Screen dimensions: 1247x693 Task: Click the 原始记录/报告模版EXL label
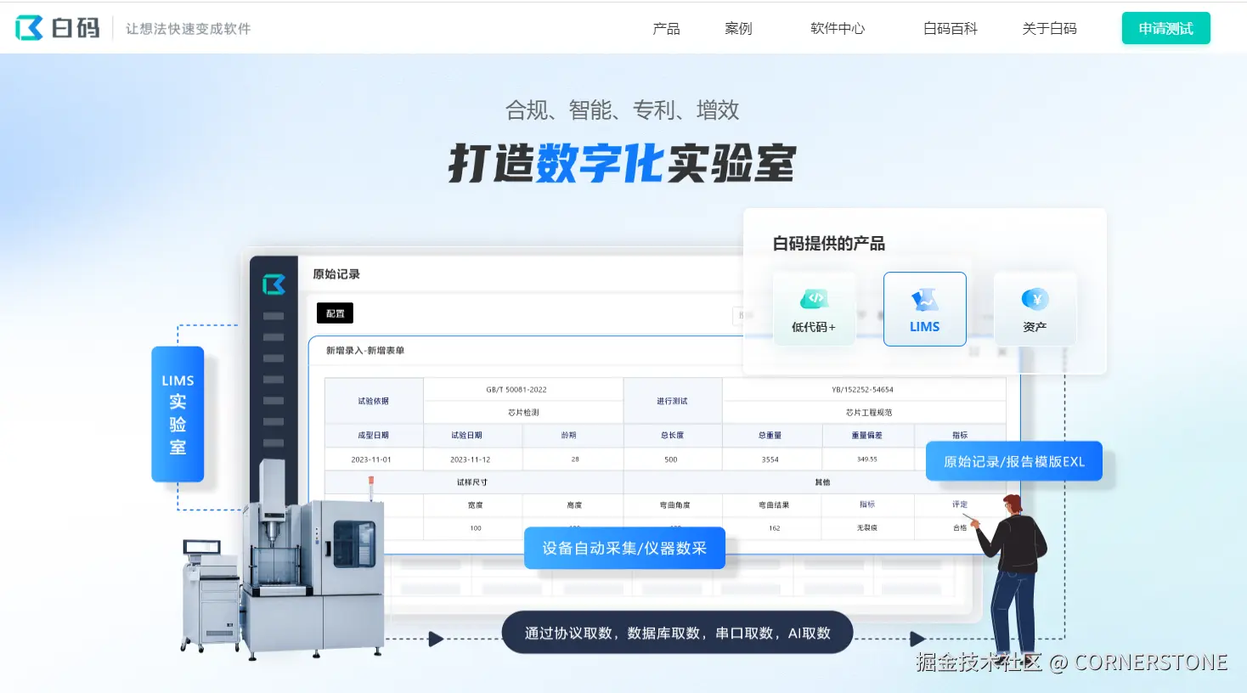[1014, 461]
